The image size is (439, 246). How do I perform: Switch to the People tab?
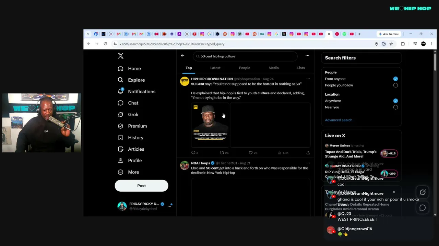(x=245, y=68)
